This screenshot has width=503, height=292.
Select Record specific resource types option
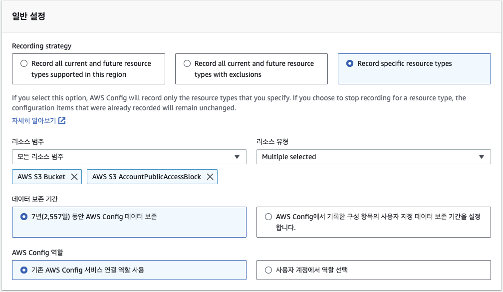click(414, 69)
